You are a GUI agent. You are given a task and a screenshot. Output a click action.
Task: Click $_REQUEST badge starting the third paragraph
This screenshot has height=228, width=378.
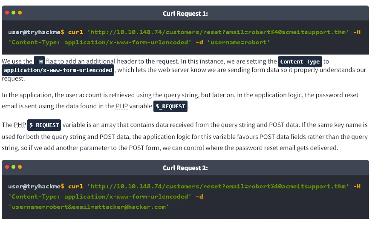tap(44, 125)
